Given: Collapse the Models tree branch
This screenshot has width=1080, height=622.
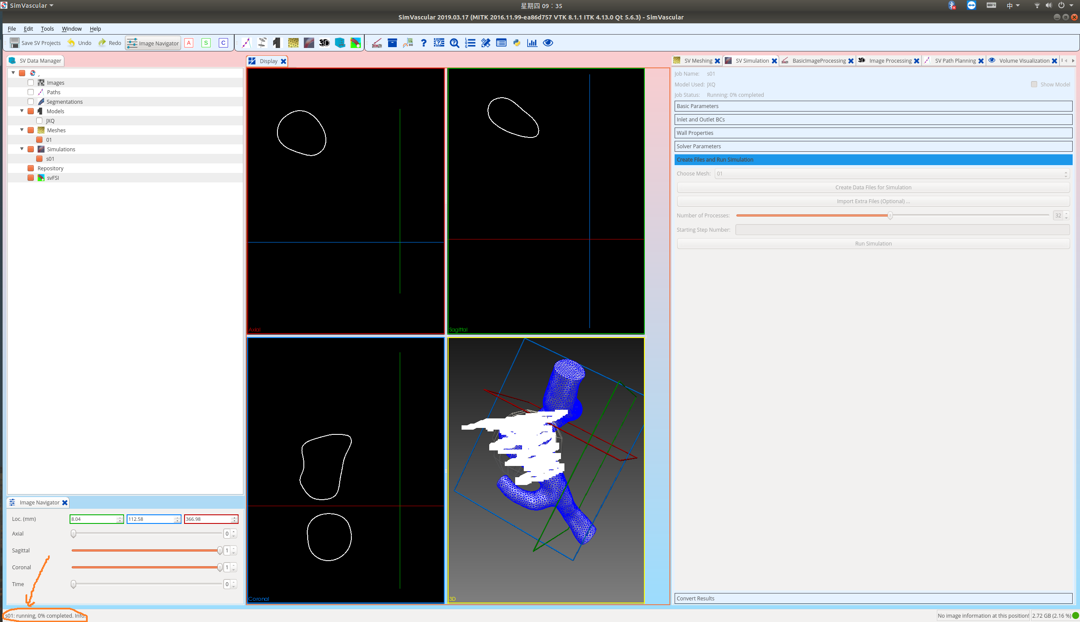Looking at the screenshot, I should tap(22, 111).
